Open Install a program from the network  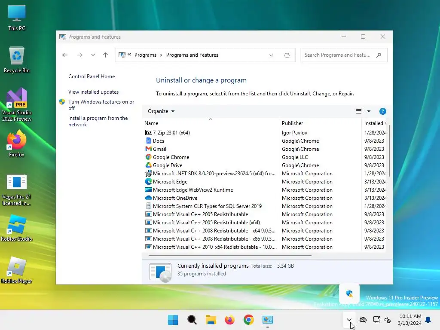point(98,121)
